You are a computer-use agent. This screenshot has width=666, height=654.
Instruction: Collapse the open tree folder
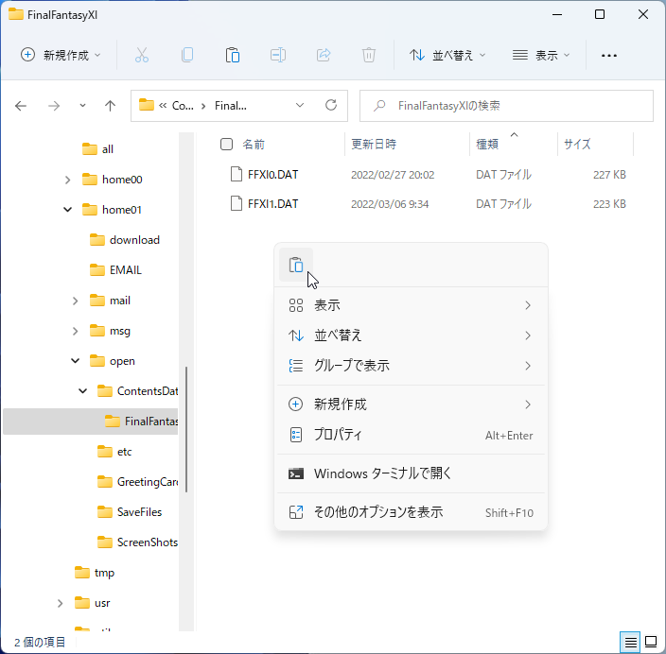click(75, 361)
